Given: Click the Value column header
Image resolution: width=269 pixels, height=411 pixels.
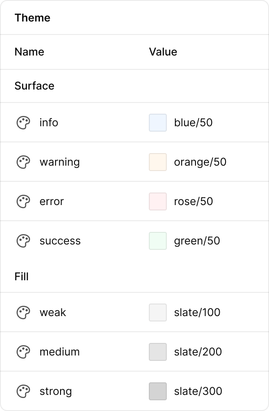Looking at the screenshot, I should [x=163, y=52].
